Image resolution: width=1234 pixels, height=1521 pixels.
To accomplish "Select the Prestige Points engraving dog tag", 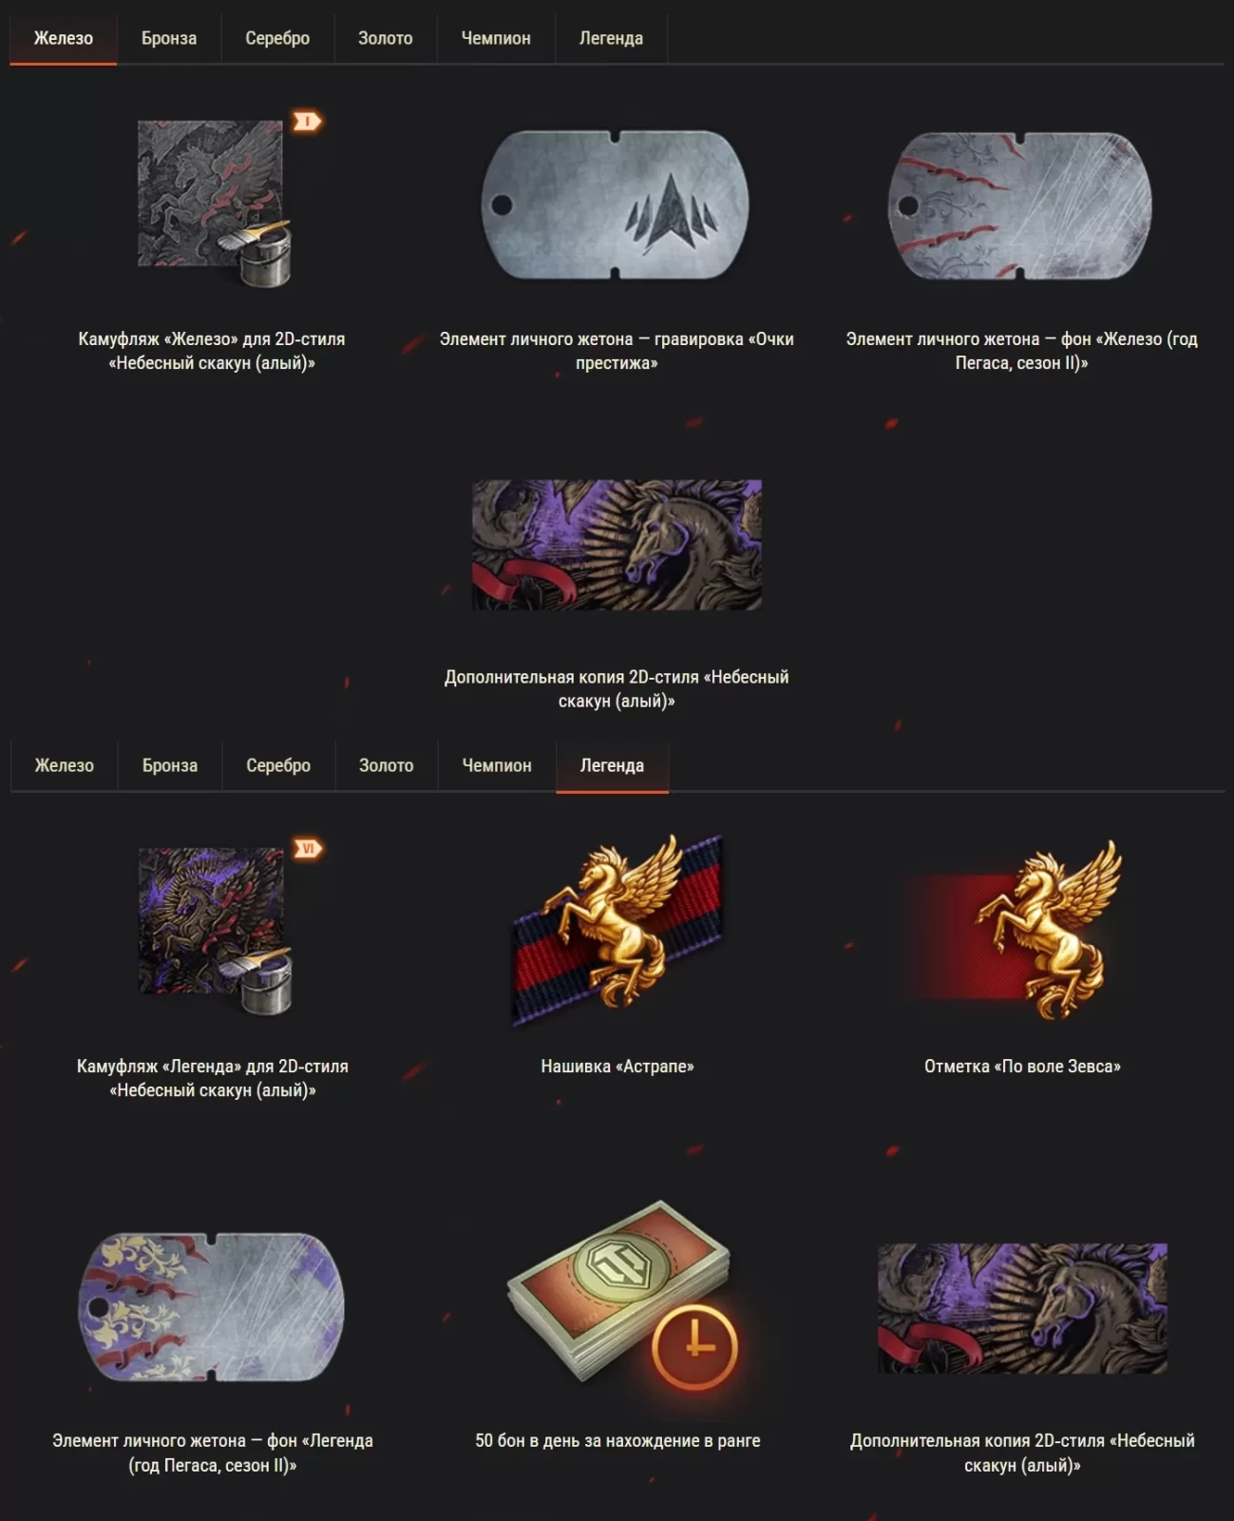I will pyautogui.click(x=616, y=204).
